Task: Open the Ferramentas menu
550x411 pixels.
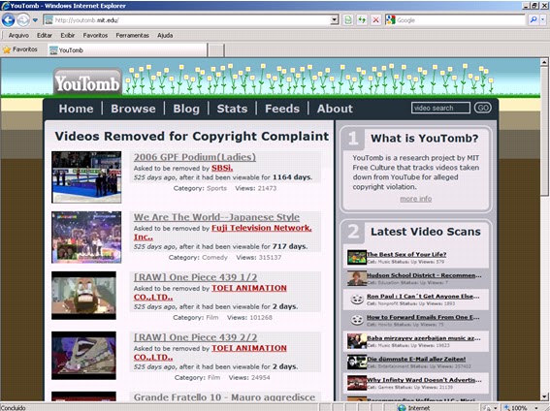Action: tap(132, 35)
